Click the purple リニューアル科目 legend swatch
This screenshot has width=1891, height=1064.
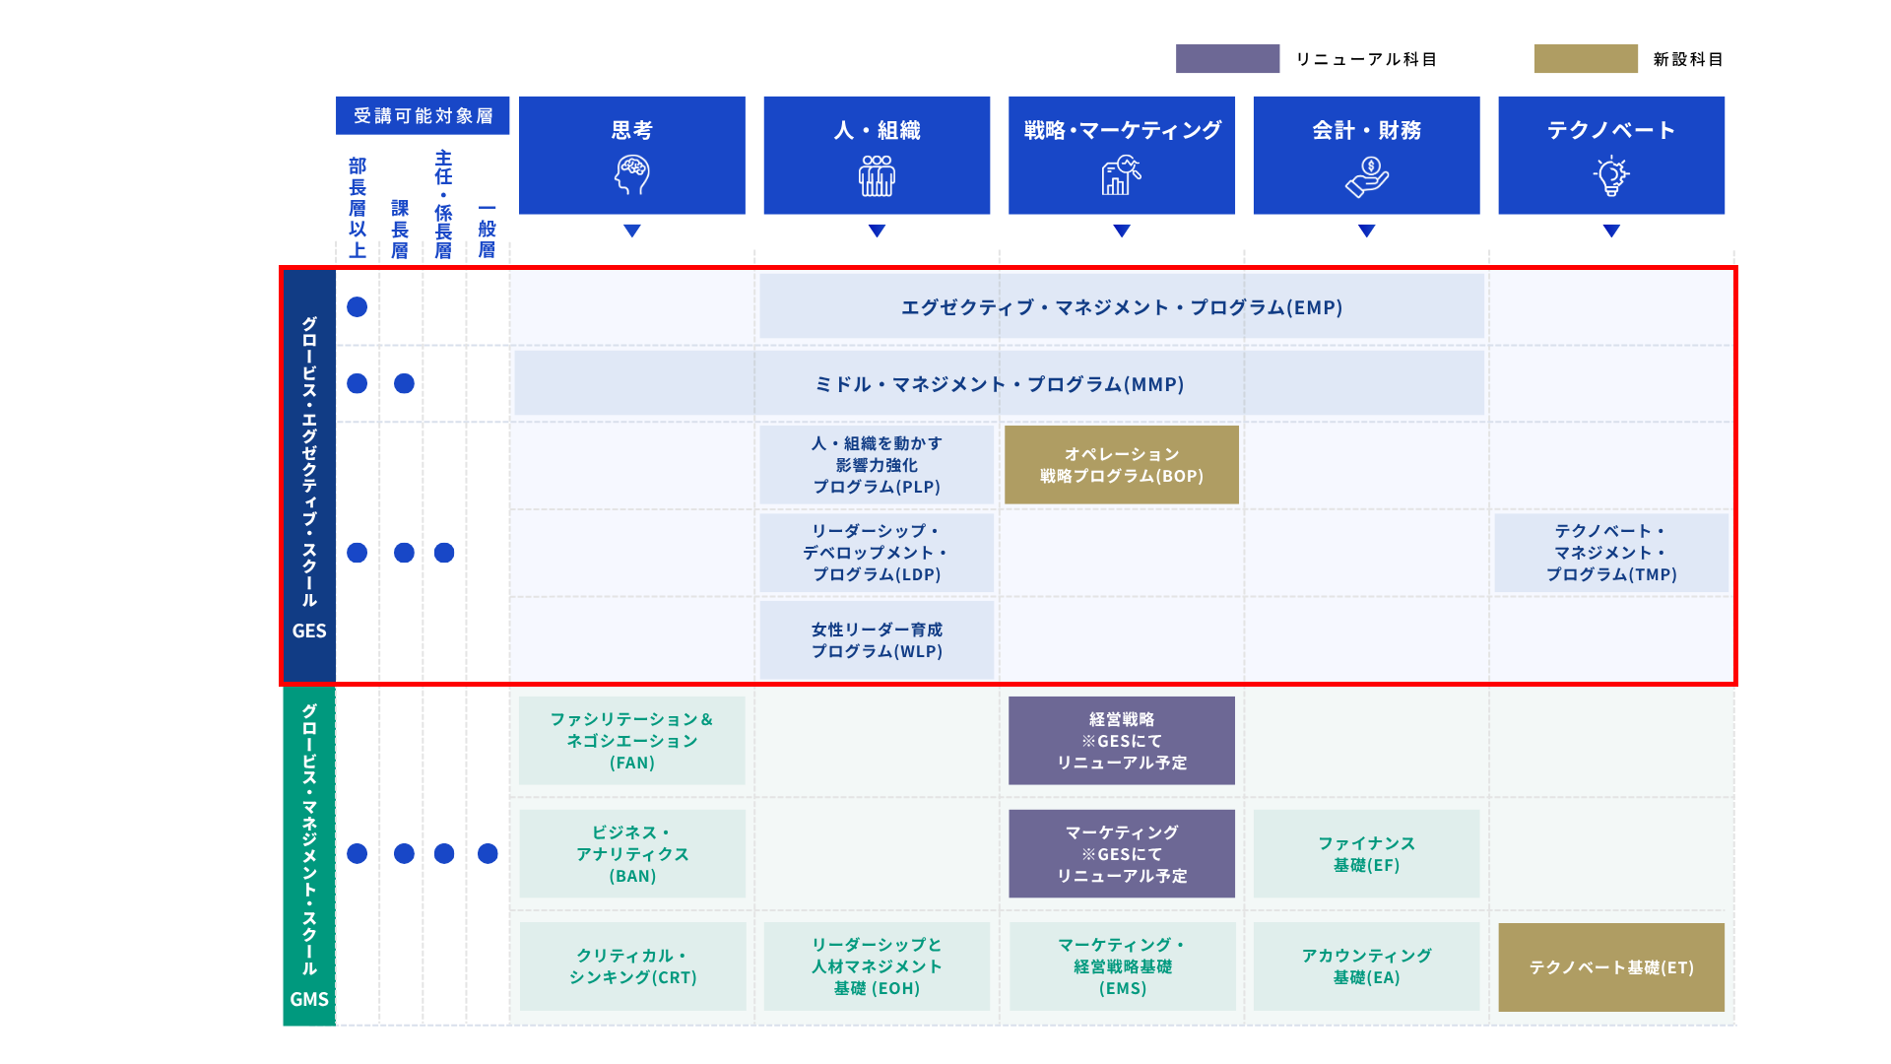[x=1227, y=58]
